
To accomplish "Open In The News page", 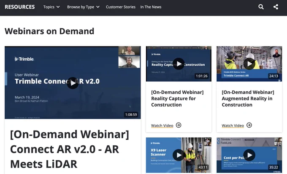I will pyautogui.click(x=151, y=7).
